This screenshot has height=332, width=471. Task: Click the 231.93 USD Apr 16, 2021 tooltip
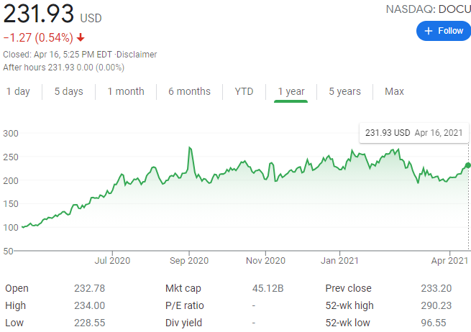414,133
